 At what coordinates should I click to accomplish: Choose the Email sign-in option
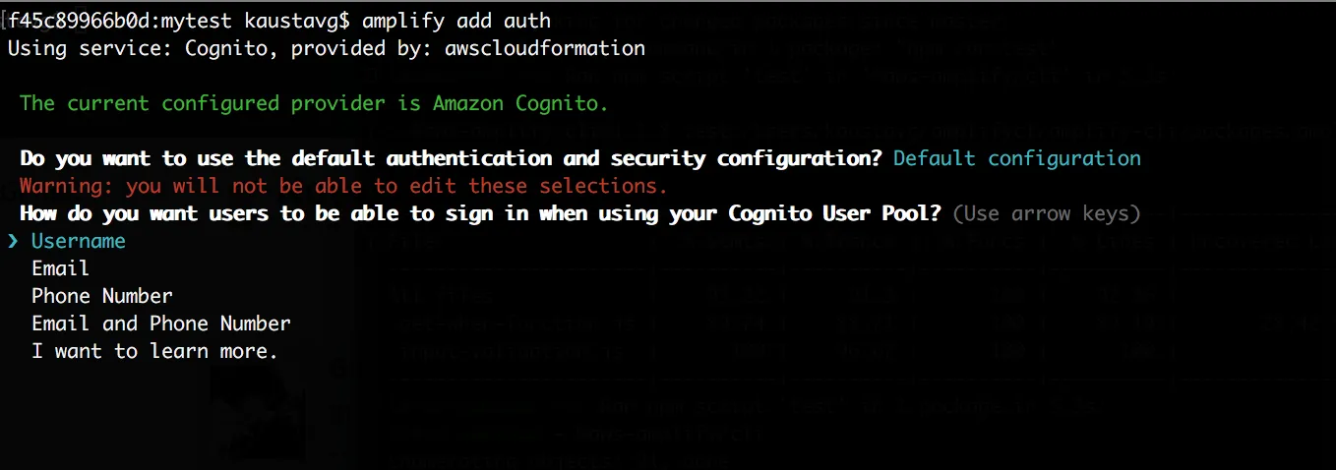tap(60, 268)
